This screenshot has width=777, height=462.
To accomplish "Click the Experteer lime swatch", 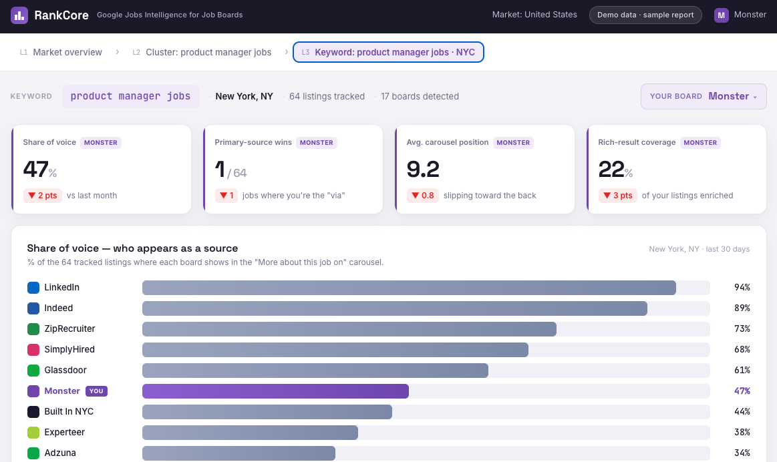I will pyautogui.click(x=33, y=432).
